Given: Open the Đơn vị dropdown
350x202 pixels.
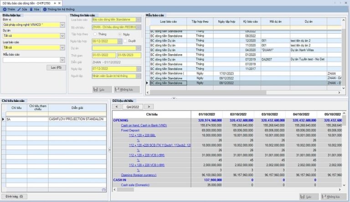Looking at the screenshot, I should [62, 25].
